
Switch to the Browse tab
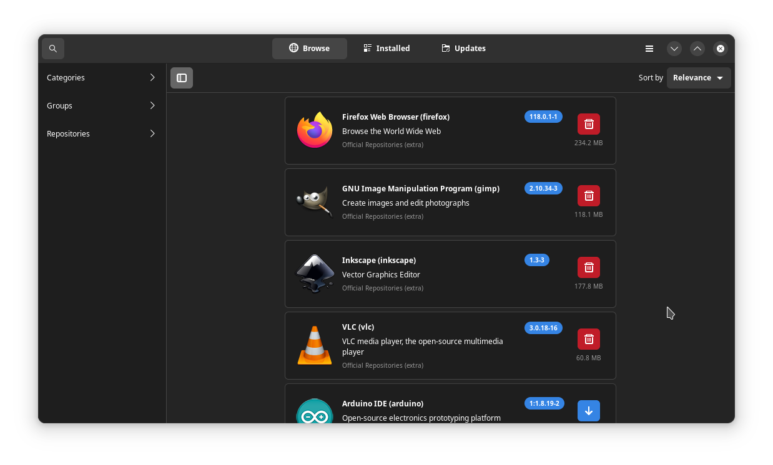[x=310, y=49]
